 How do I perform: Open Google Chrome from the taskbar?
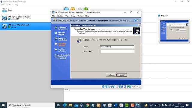87,105
